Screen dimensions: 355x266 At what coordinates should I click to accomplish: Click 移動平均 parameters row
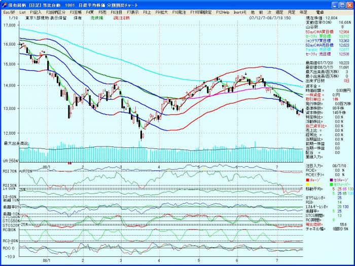tap(330, 189)
